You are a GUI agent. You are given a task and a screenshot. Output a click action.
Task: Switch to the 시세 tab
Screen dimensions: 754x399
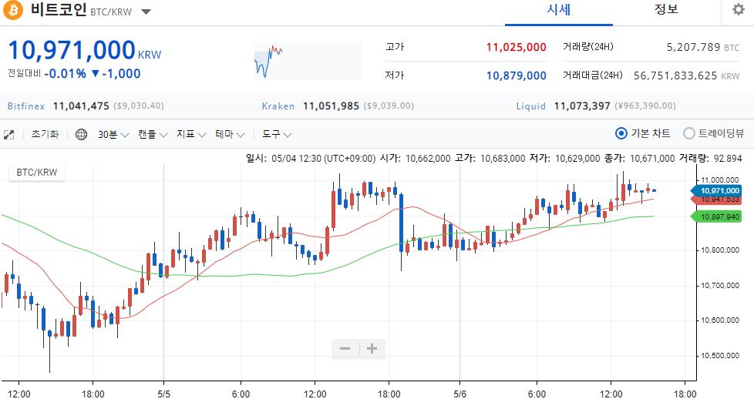click(559, 9)
